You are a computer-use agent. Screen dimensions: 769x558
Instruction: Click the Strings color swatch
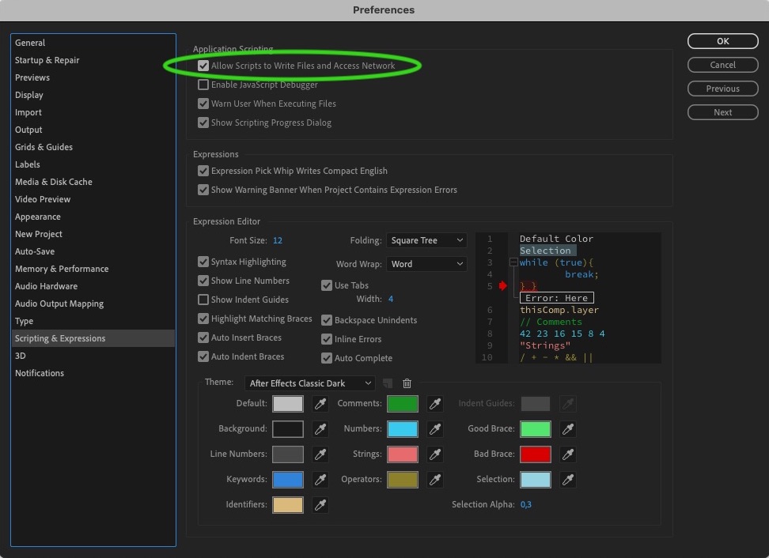pos(403,454)
